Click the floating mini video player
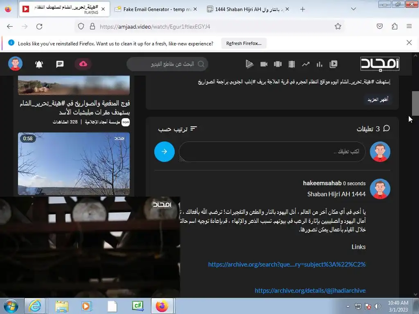Image resolution: width=419 pixels, height=314 pixels. pyautogui.click(x=90, y=247)
